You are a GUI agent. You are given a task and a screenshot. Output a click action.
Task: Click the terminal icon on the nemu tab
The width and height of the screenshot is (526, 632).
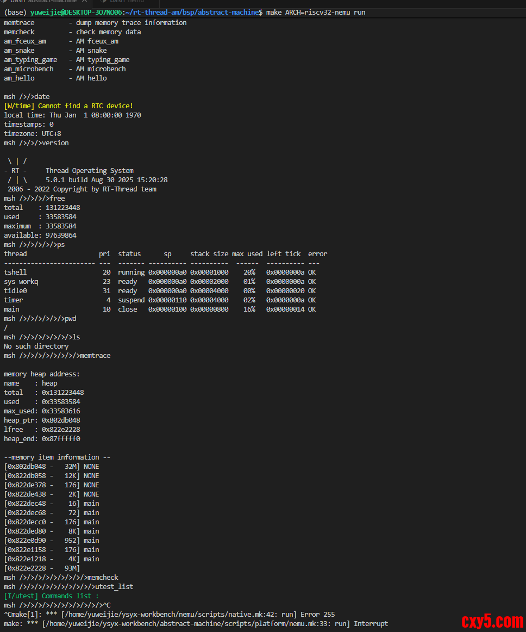tap(104, 2)
